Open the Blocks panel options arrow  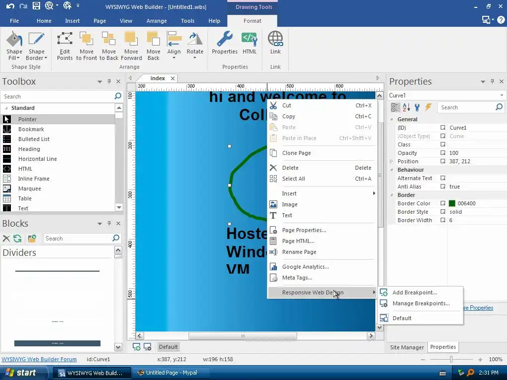(x=100, y=224)
